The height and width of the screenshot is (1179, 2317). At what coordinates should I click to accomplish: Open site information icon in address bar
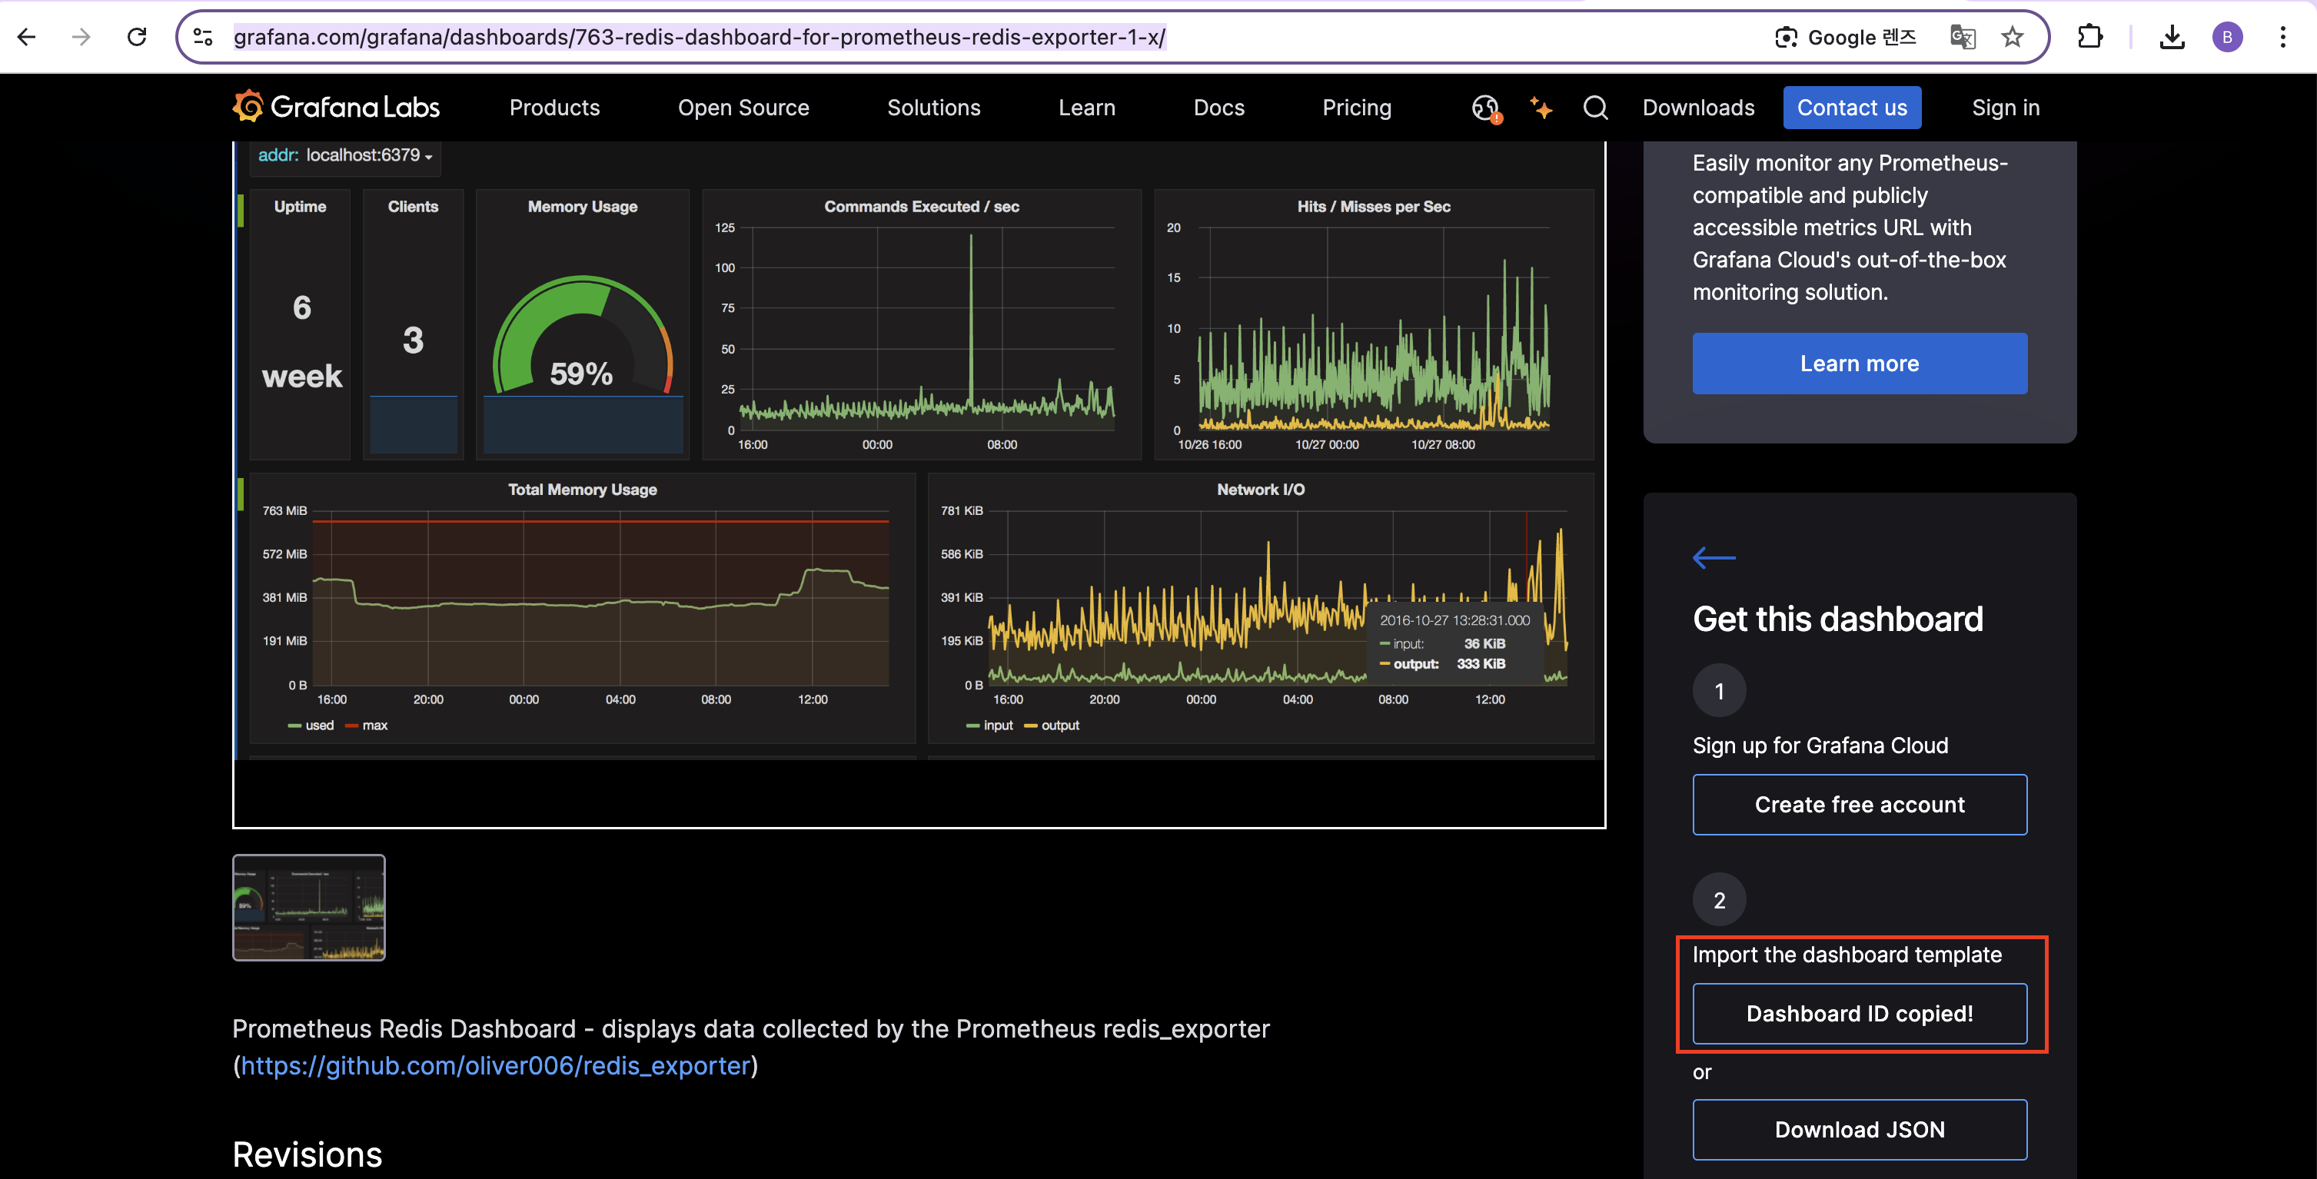click(x=203, y=37)
